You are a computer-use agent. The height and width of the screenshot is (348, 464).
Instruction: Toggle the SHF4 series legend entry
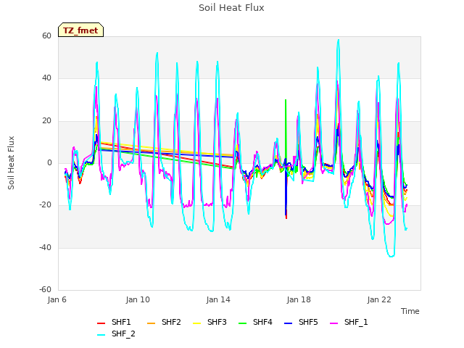click(x=255, y=322)
